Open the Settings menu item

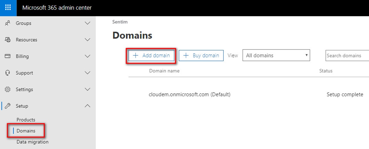click(48, 89)
